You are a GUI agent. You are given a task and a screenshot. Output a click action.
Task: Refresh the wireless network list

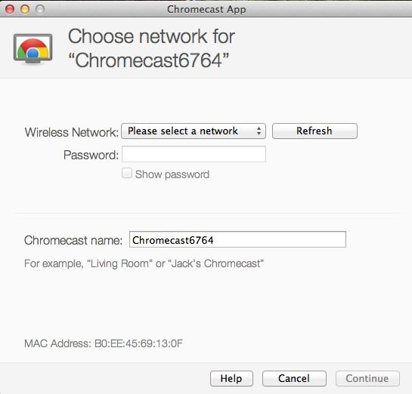tap(314, 131)
